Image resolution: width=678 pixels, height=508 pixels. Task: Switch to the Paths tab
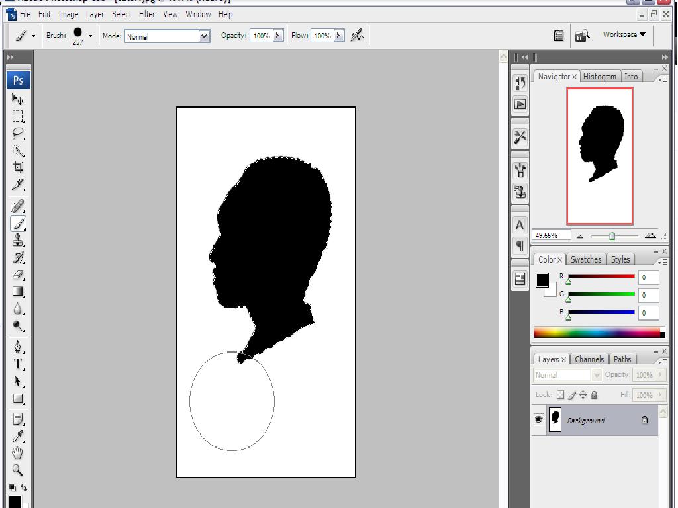click(x=622, y=359)
